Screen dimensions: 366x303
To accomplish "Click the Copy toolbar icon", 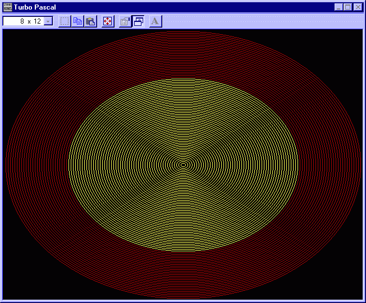I will (x=77, y=21).
